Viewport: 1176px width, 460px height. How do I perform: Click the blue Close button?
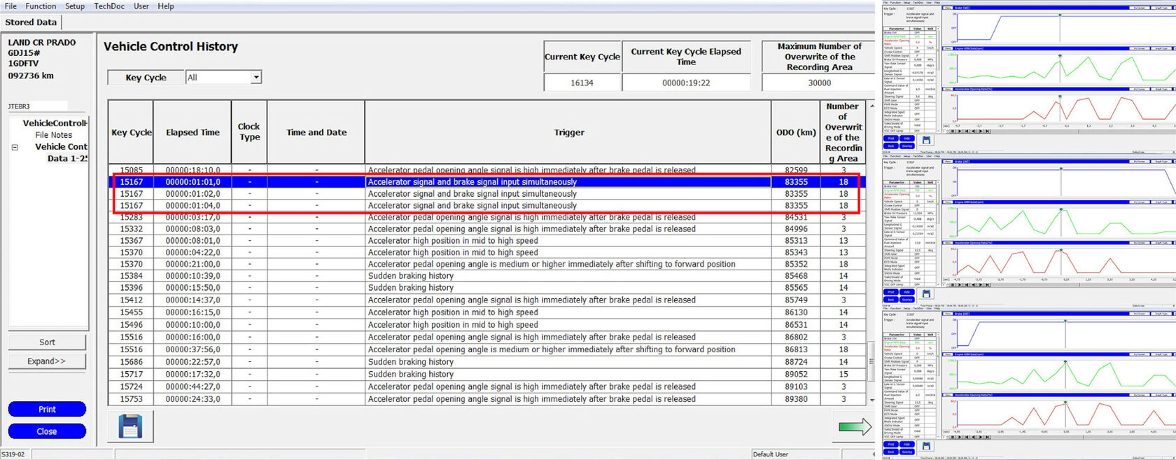pyautogui.click(x=47, y=431)
